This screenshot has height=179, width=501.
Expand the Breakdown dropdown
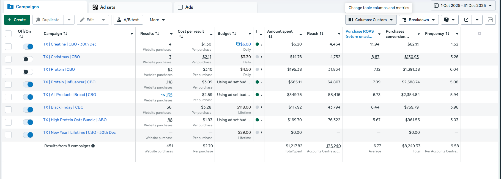[x=418, y=20]
